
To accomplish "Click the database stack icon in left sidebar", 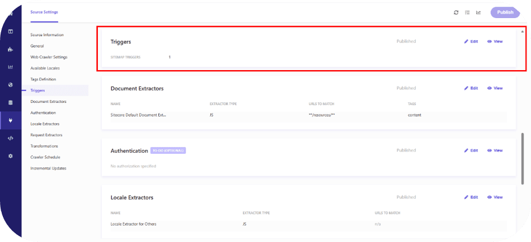I will point(10,102).
